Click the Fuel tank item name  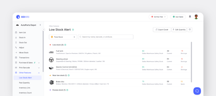60,51
